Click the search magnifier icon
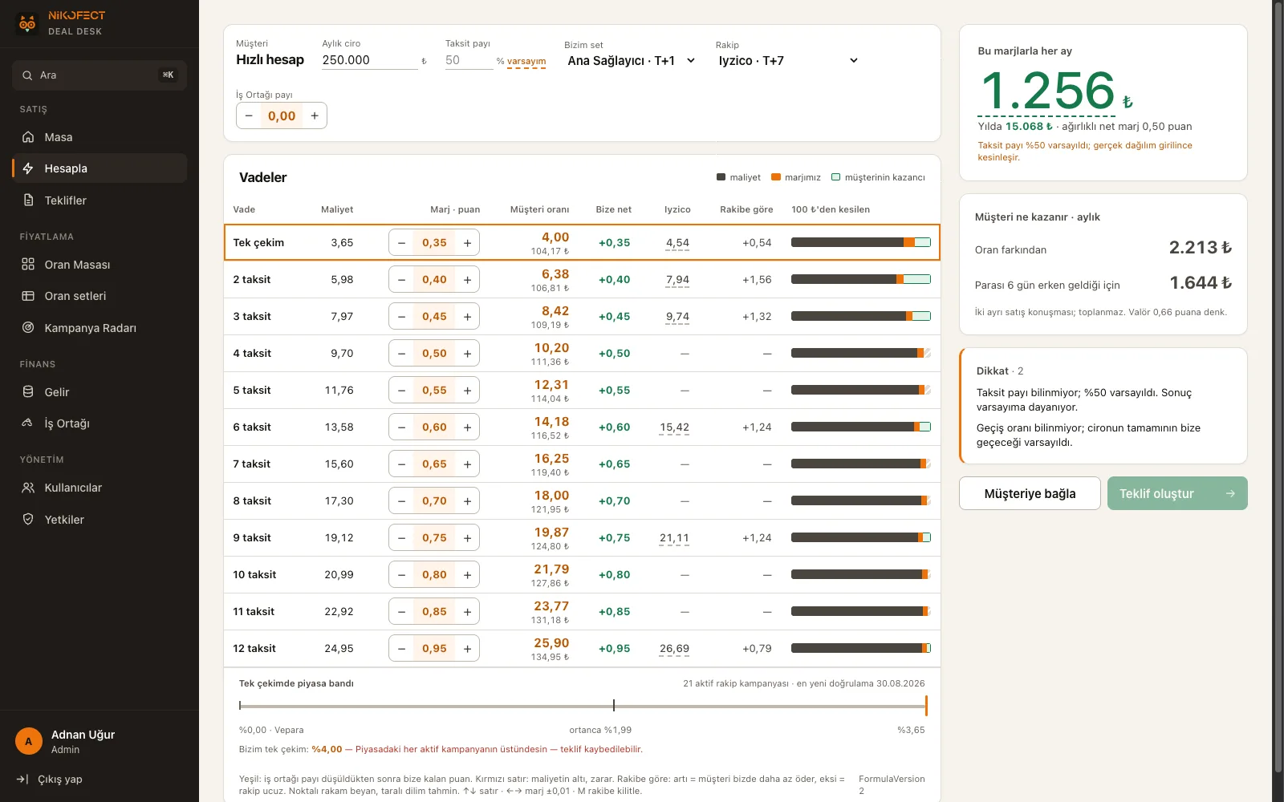The height and width of the screenshot is (802, 1284). (28, 75)
